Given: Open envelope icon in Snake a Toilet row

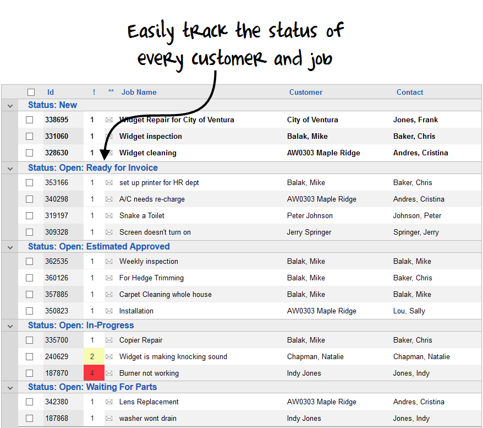Looking at the screenshot, I should tap(109, 215).
